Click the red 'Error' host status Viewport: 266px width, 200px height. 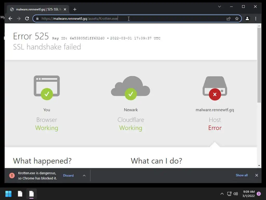215,128
